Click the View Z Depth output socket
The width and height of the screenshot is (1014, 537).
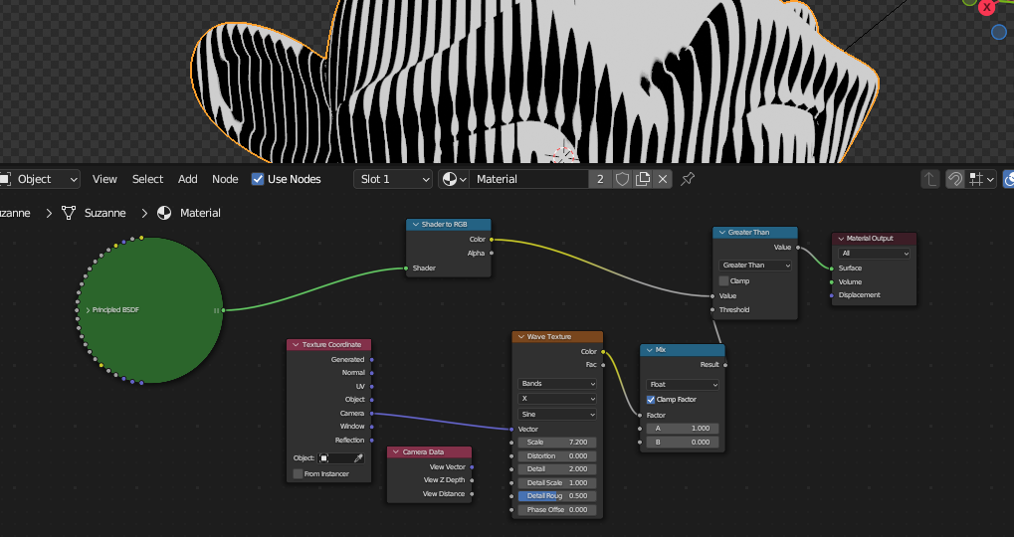coord(472,480)
